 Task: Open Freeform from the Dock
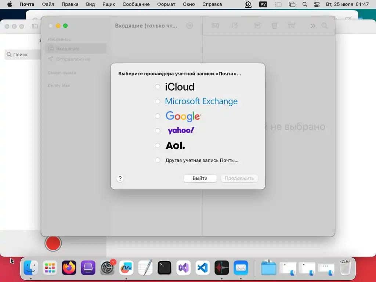click(126, 268)
